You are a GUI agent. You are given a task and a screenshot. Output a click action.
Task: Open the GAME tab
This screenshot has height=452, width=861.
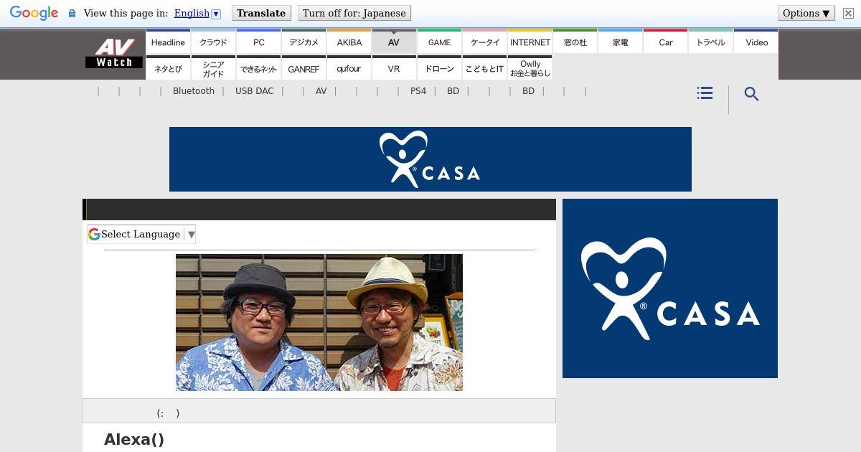[439, 42]
